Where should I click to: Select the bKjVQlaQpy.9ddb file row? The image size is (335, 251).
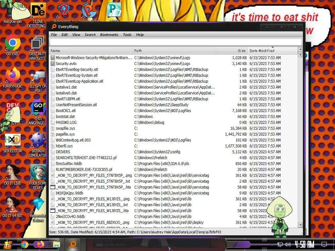173,193
